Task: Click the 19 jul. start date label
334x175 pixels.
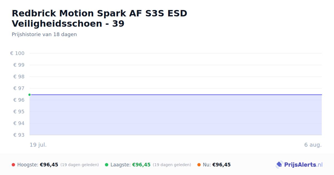Action: coord(38,145)
